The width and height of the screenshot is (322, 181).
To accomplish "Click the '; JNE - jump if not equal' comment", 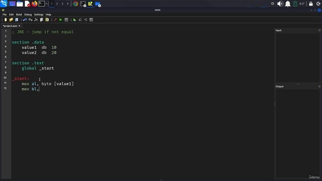I will point(43,32).
